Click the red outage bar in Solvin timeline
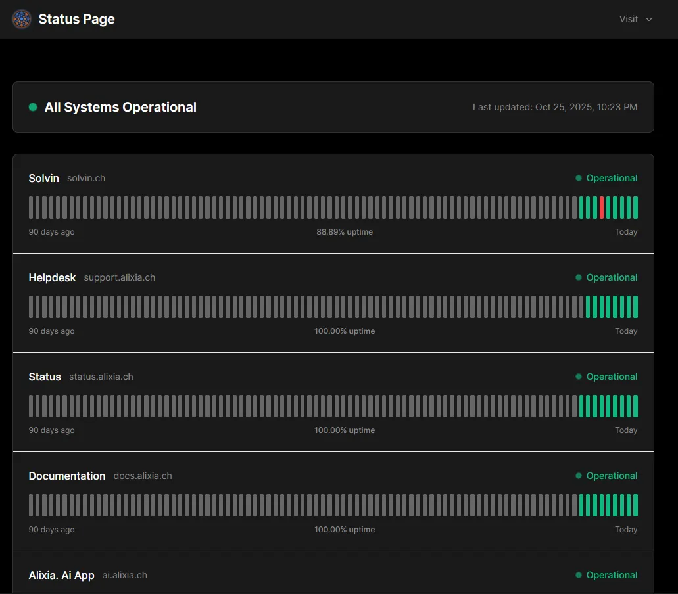This screenshot has height=594, width=678. (602, 208)
